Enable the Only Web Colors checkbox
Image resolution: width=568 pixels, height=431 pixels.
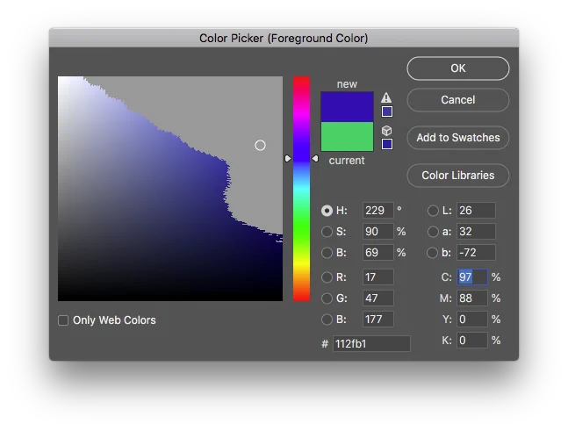(x=63, y=320)
